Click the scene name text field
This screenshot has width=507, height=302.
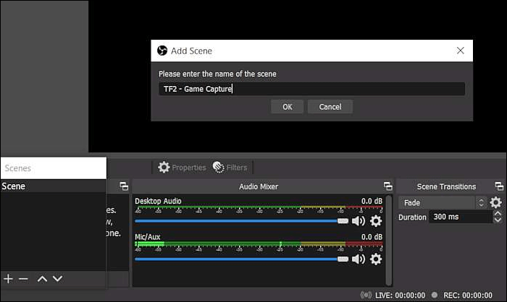click(311, 89)
